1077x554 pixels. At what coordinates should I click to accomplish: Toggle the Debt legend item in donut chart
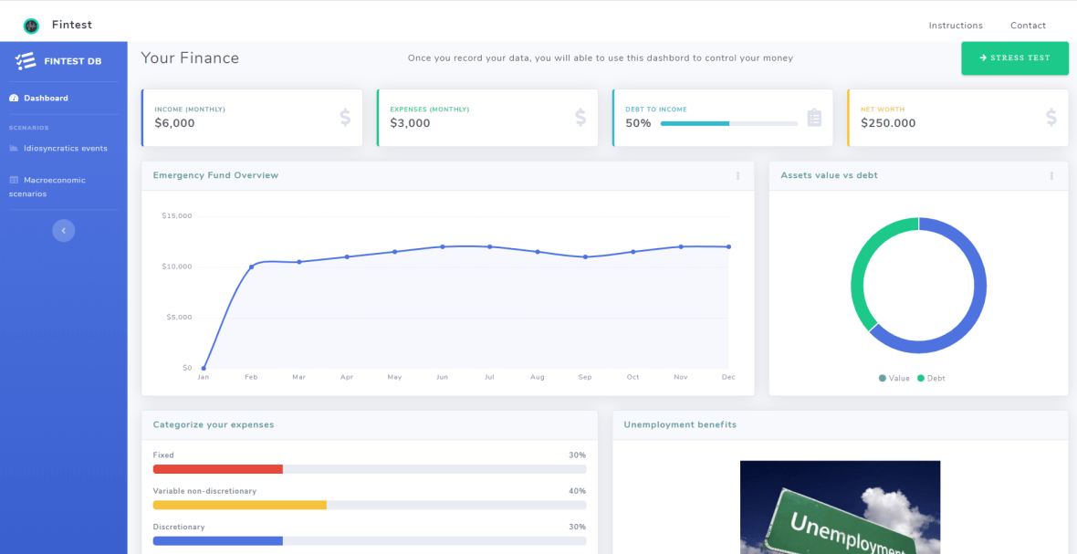(x=931, y=378)
